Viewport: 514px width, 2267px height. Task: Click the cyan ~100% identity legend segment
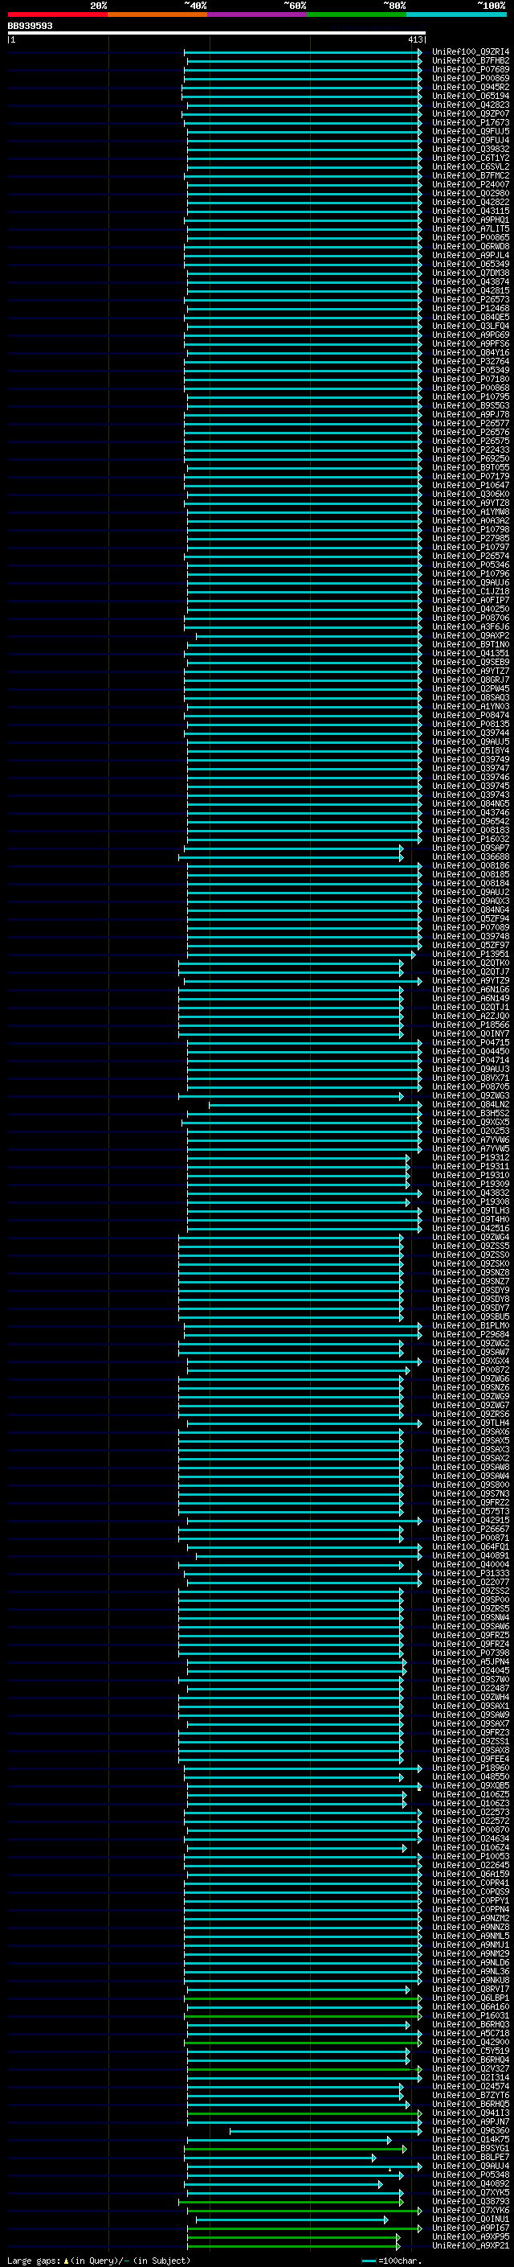coord(457,14)
